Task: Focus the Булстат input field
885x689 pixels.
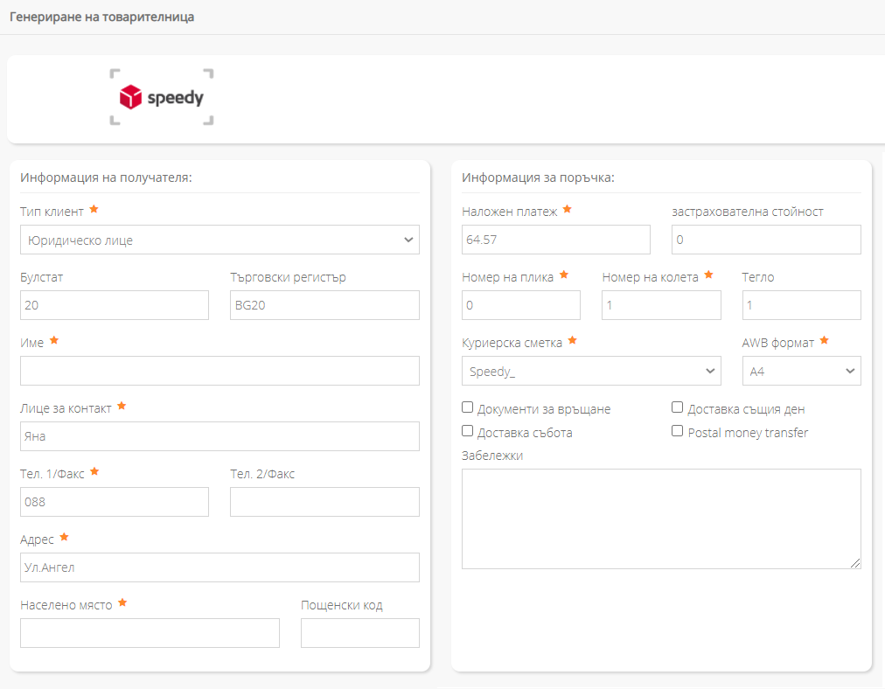Action: (115, 305)
